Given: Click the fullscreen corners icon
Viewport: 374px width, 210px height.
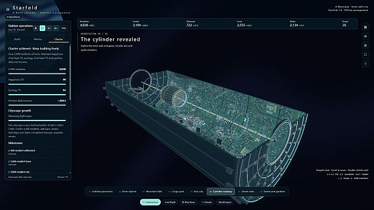Looking at the screenshot, I should [x=365, y=55].
